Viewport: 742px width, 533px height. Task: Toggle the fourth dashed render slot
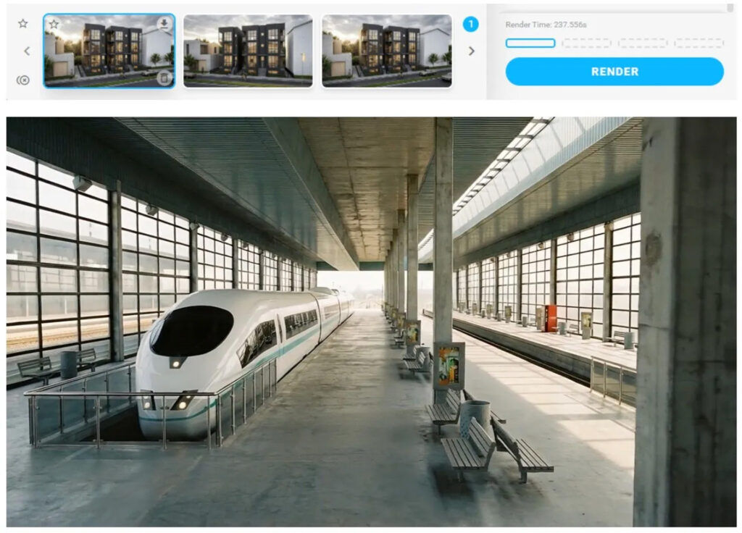tap(697, 42)
